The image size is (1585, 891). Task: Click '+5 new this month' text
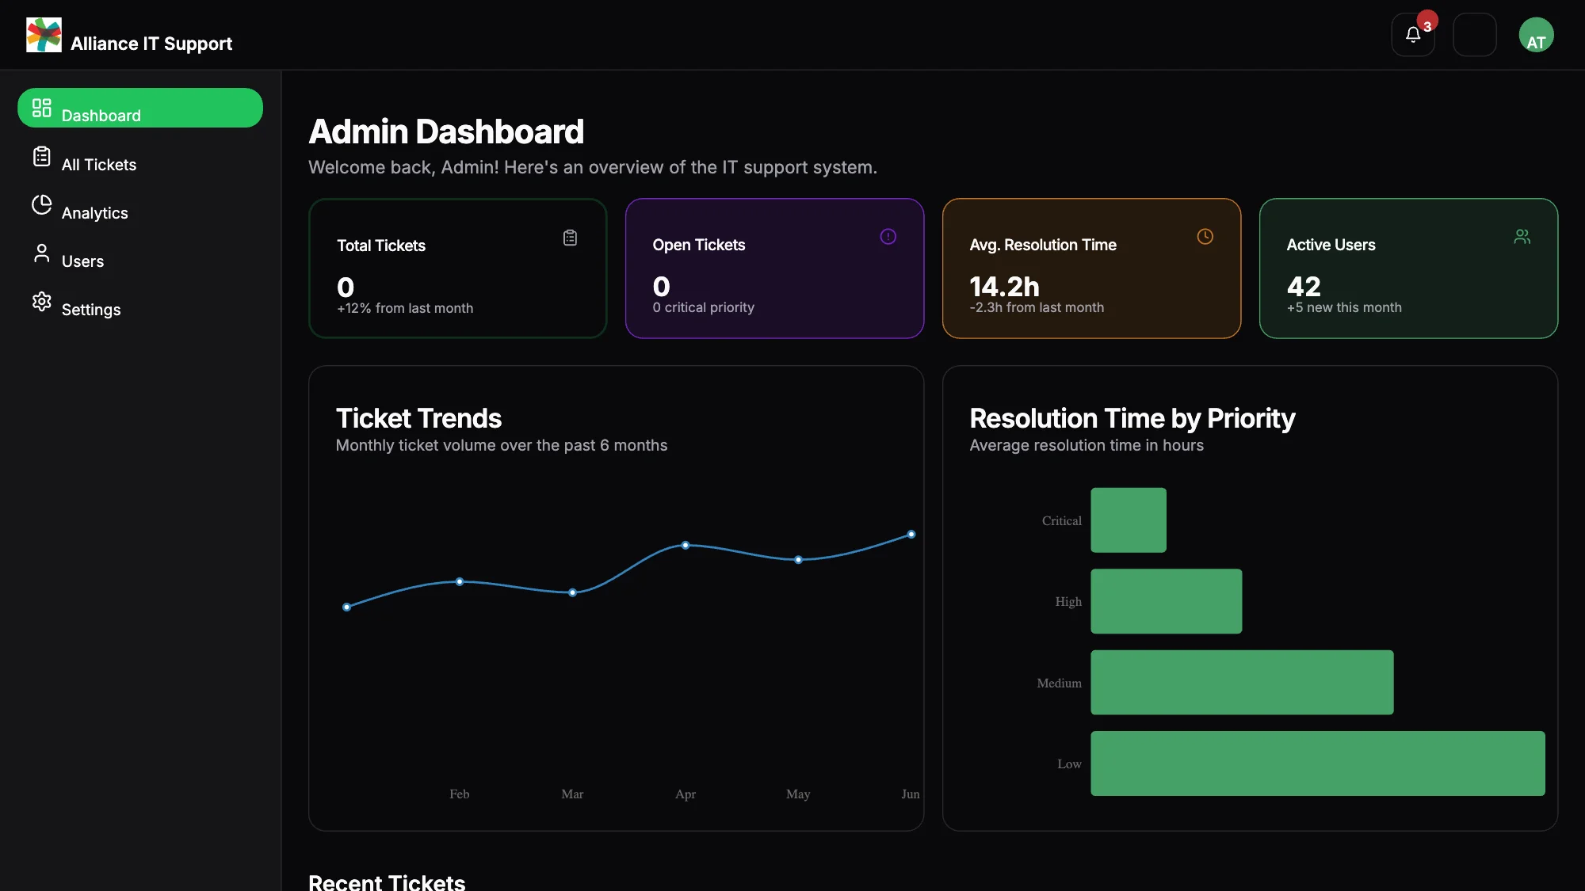tap(1344, 307)
